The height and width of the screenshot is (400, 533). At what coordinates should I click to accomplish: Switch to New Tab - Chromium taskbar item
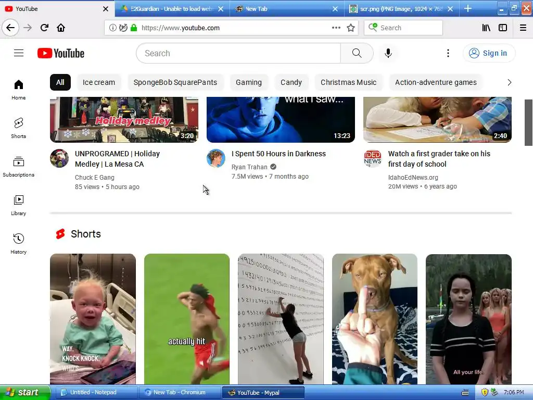click(x=180, y=393)
